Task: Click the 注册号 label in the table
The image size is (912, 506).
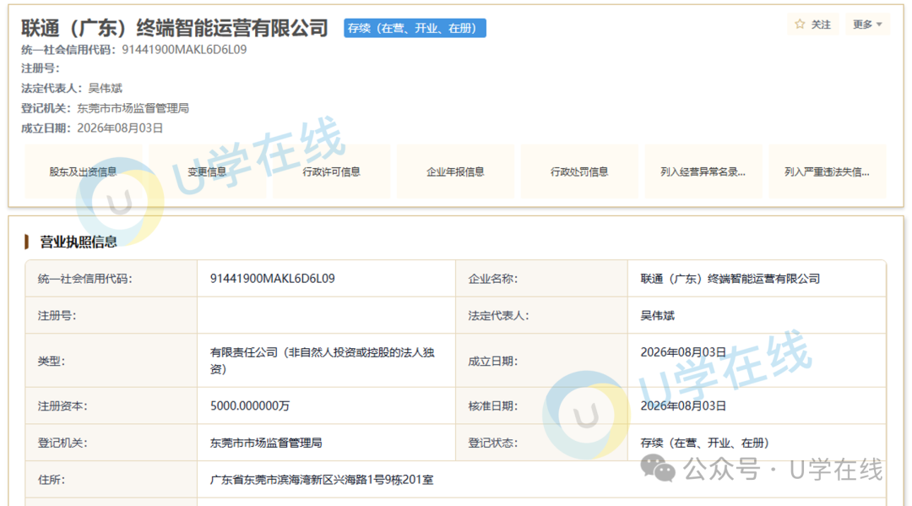Action: [x=57, y=315]
